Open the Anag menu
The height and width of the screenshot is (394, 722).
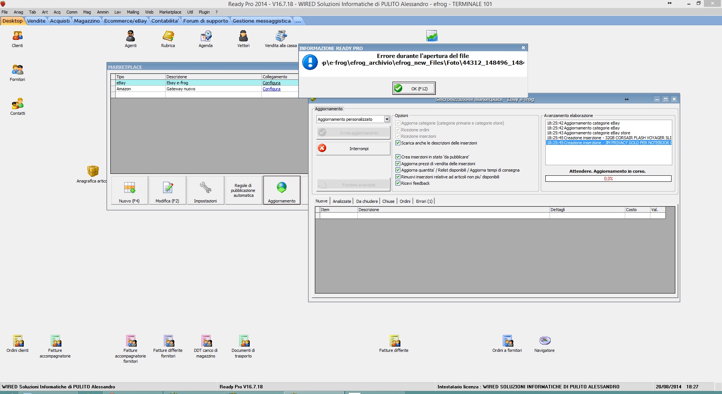click(x=18, y=12)
